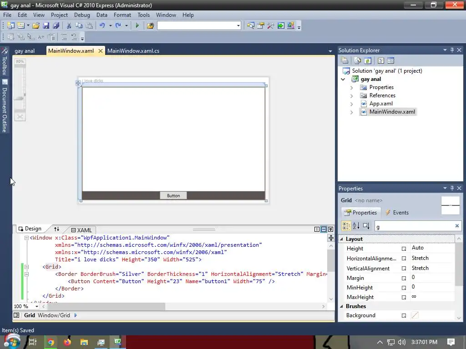Click the Cut scissors icon
The image size is (466, 349).
(x=69, y=26)
